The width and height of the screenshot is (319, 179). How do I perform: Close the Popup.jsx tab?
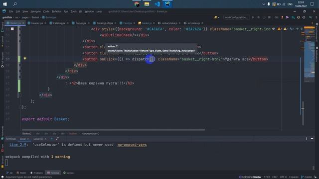click(x=89, y=23)
